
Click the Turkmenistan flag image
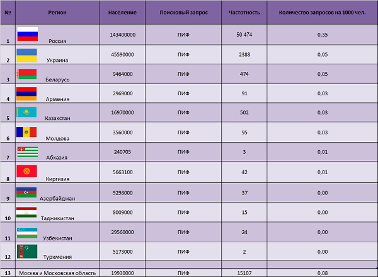pyautogui.click(x=27, y=251)
